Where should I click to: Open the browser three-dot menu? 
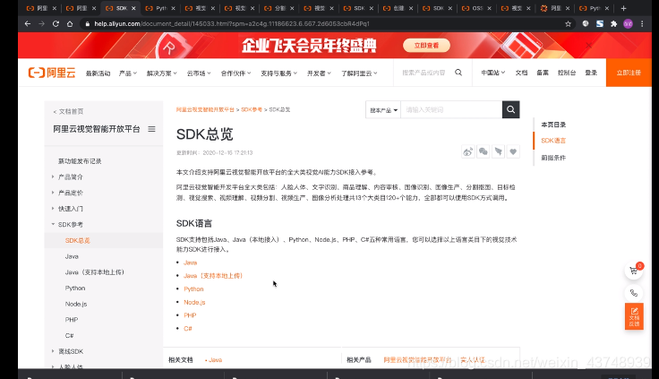pyautogui.click(x=642, y=24)
